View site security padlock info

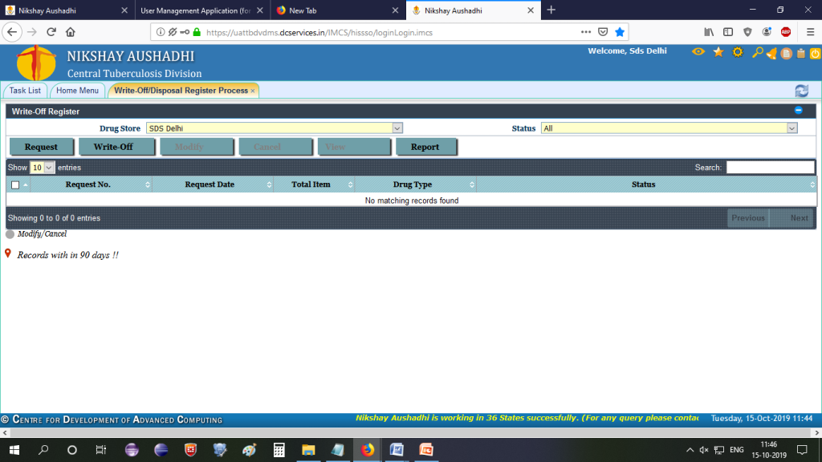tap(197, 32)
